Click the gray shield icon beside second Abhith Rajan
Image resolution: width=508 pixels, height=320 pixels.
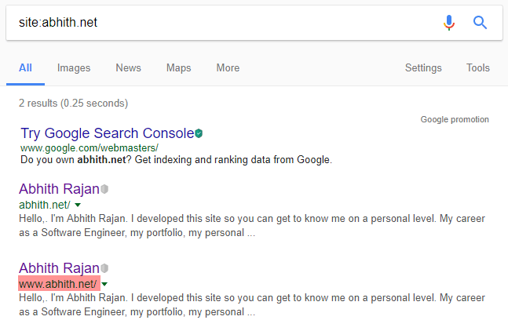tap(105, 268)
